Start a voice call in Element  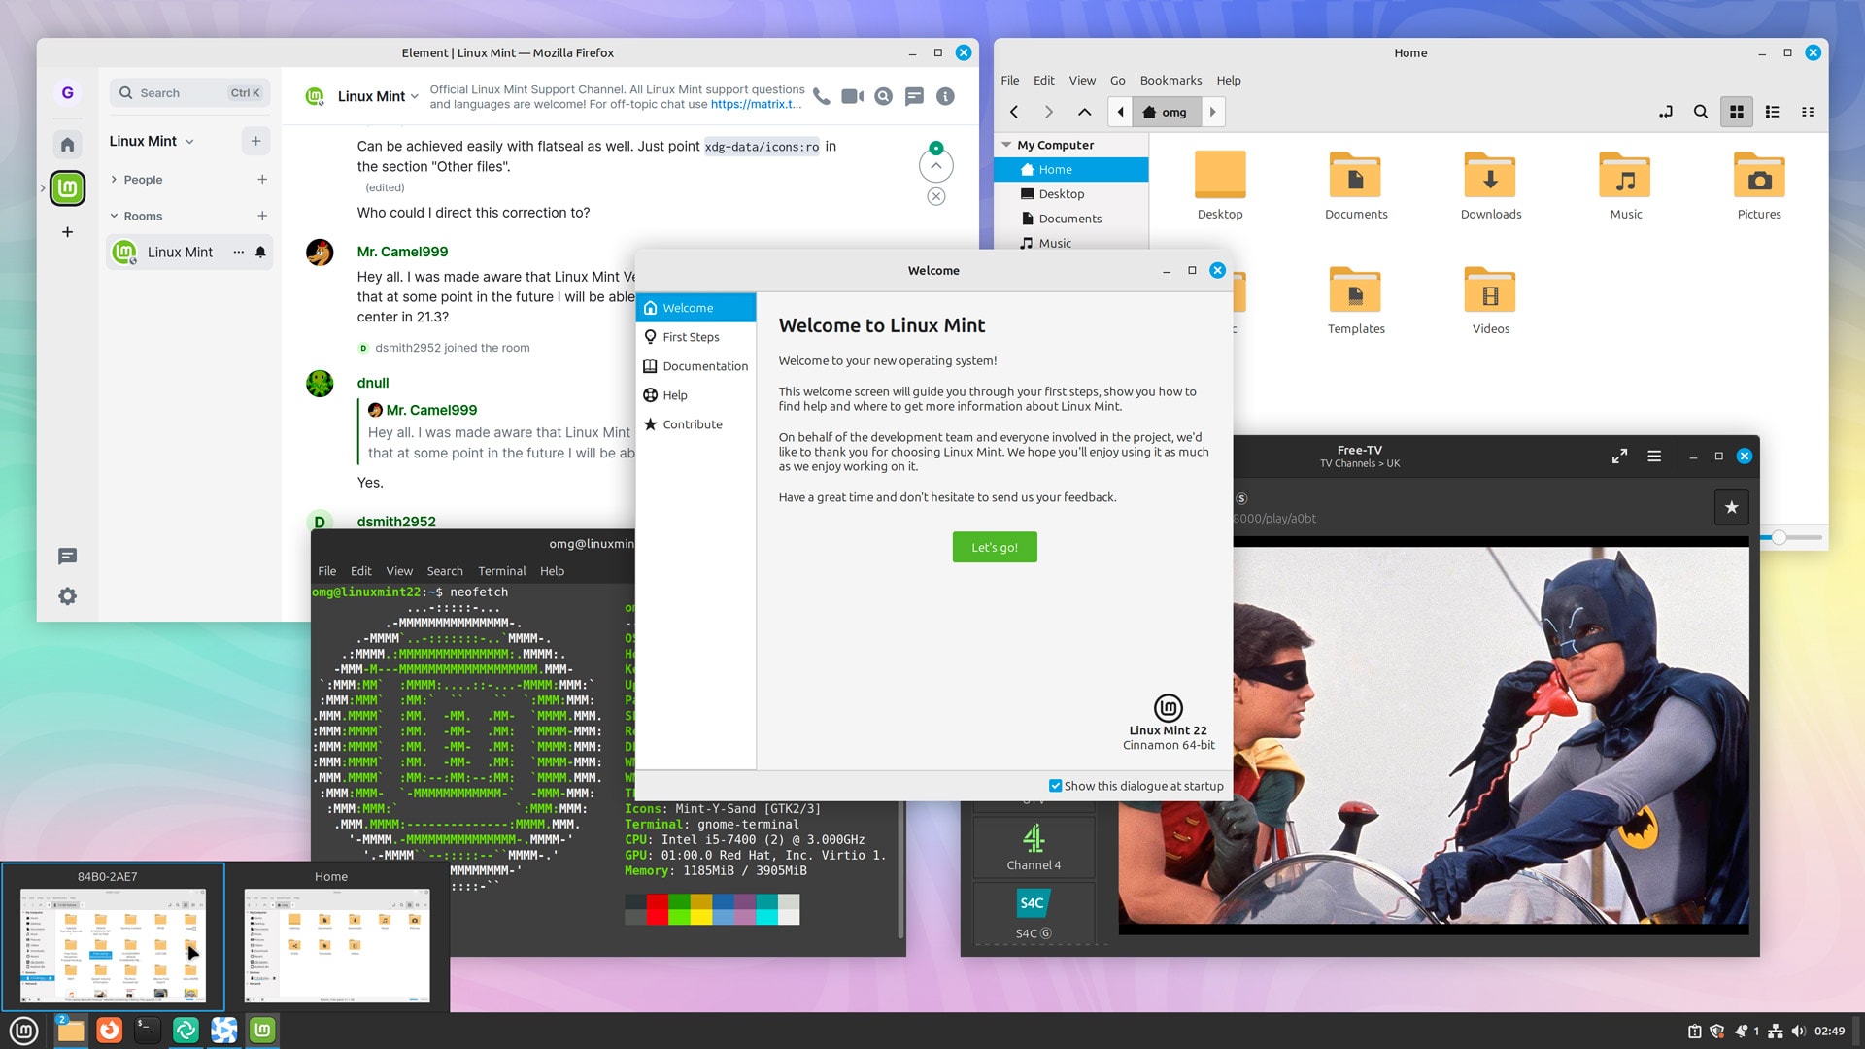822,96
